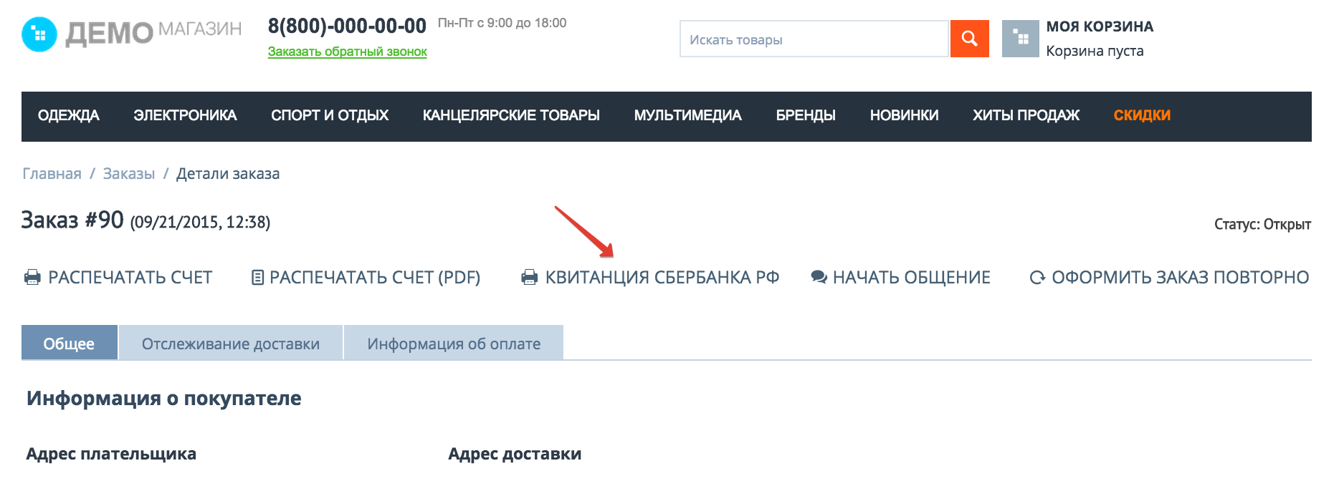Image resolution: width=1339 pixels, height=481 pixels.
Task: Open the Спорт и отдых category
Action: 330,116
